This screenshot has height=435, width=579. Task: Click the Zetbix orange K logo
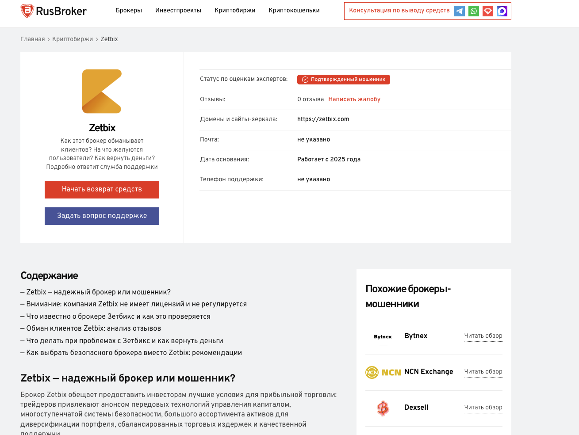[x=102, y=92]
